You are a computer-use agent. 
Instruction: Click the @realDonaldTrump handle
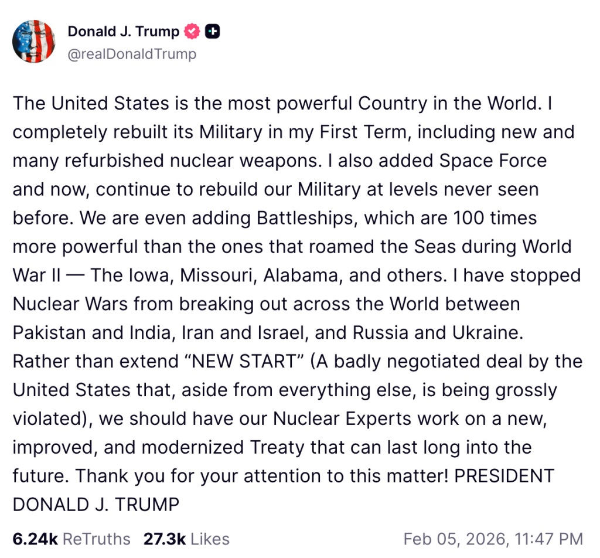tap(132, 54)
